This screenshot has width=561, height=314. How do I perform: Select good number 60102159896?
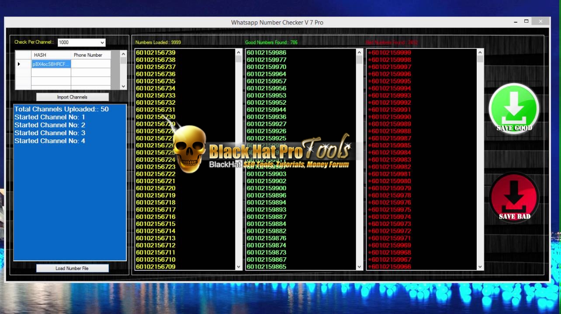point(267,195)
